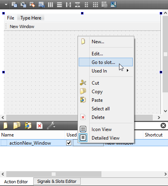
Task: Click the Lay Out Horizontally toolbar icon
Action: 51,5
